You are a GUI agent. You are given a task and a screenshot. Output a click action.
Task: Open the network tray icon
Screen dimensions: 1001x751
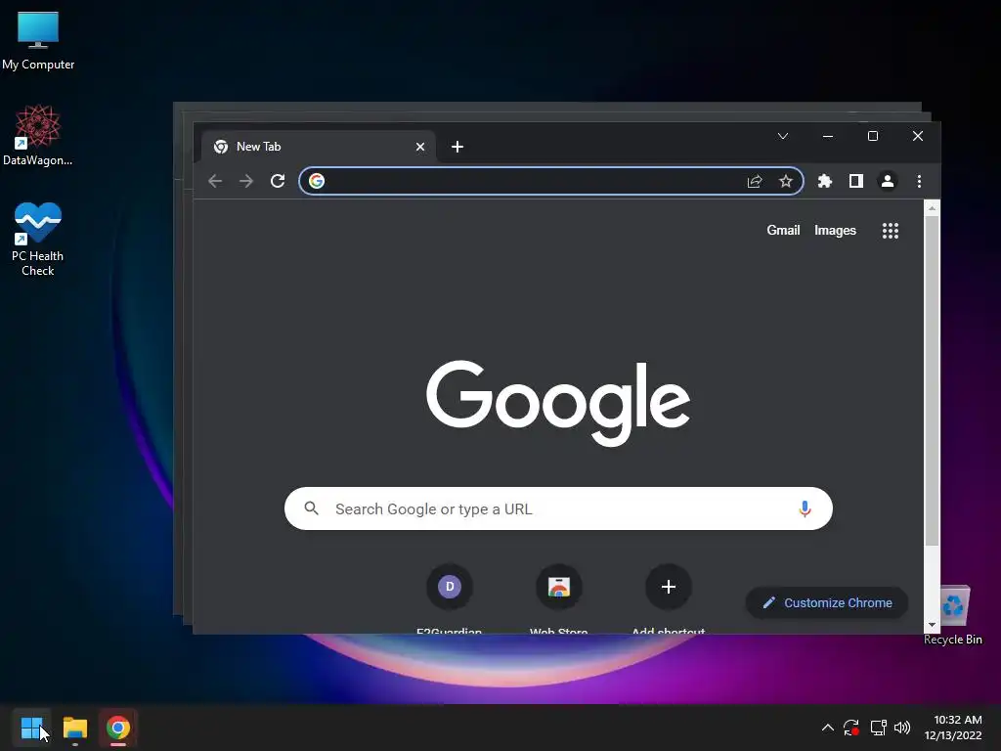(x=879, y=728)
